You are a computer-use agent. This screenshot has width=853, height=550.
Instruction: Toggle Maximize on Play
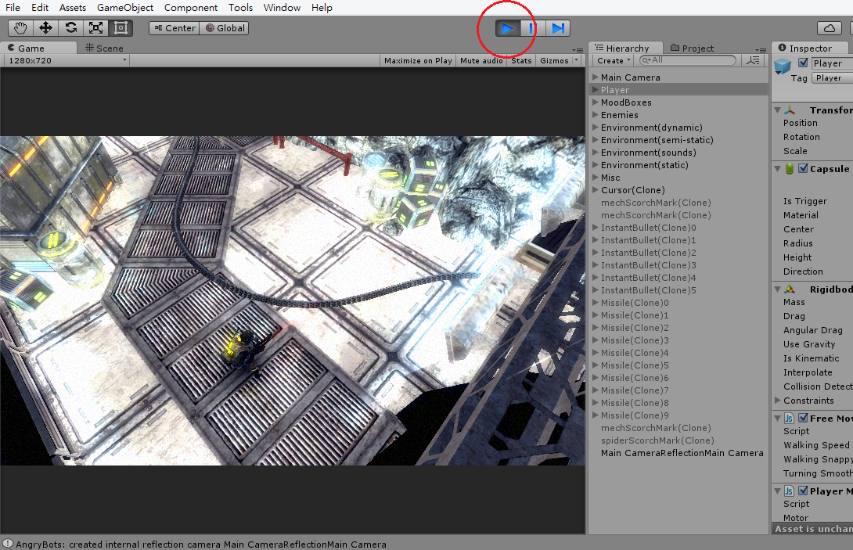(418, 61)
